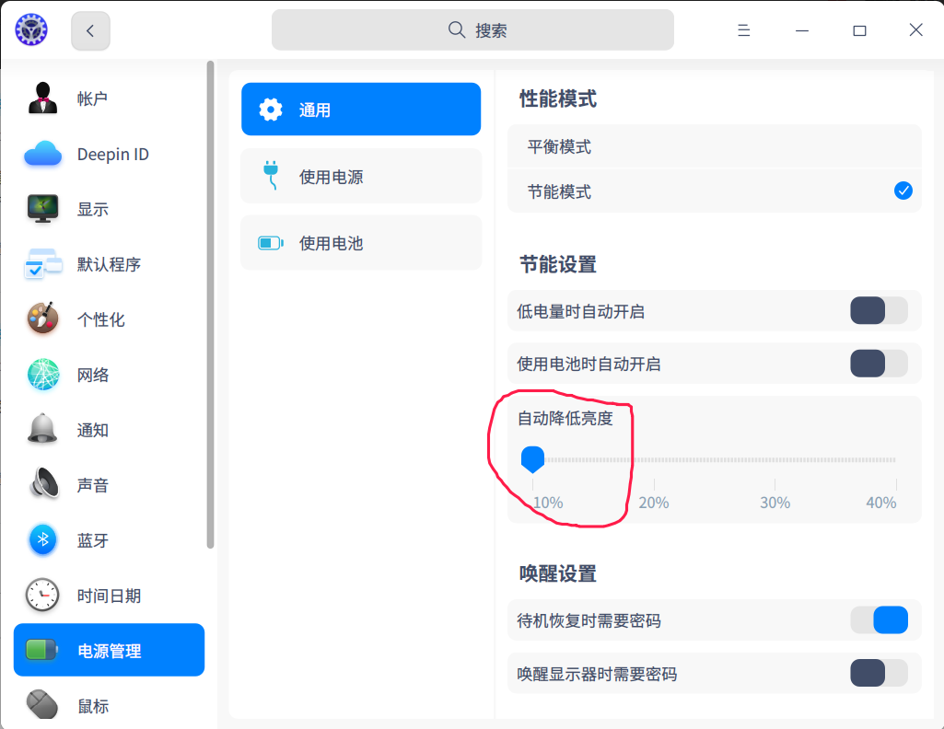Select the 通用 tab label
The width and height of the screenshot is (944, 729).
(315, 110)
